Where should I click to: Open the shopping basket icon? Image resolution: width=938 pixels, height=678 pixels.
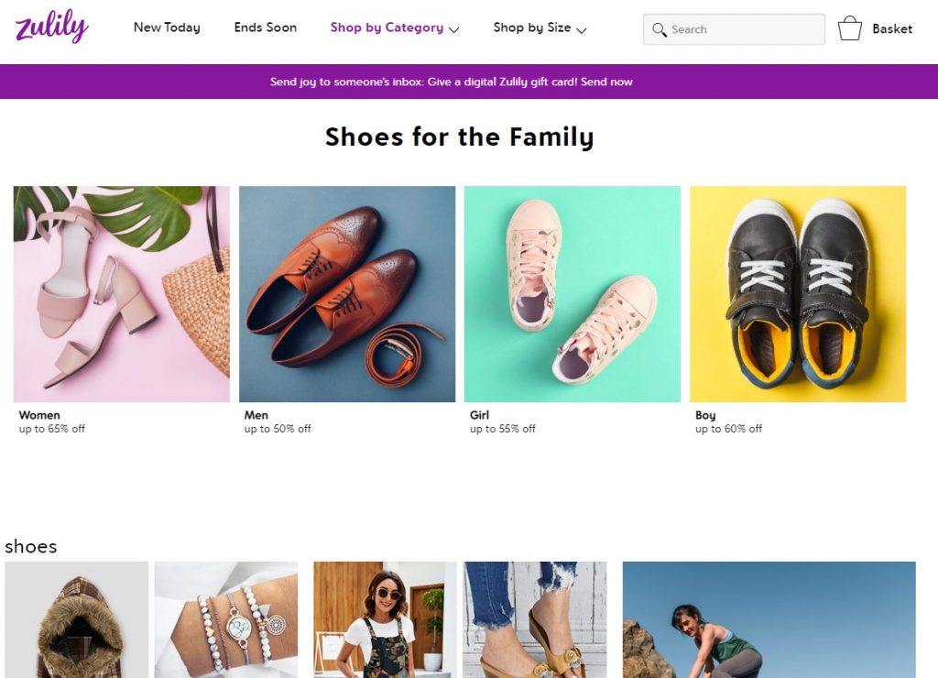point(849,28)
